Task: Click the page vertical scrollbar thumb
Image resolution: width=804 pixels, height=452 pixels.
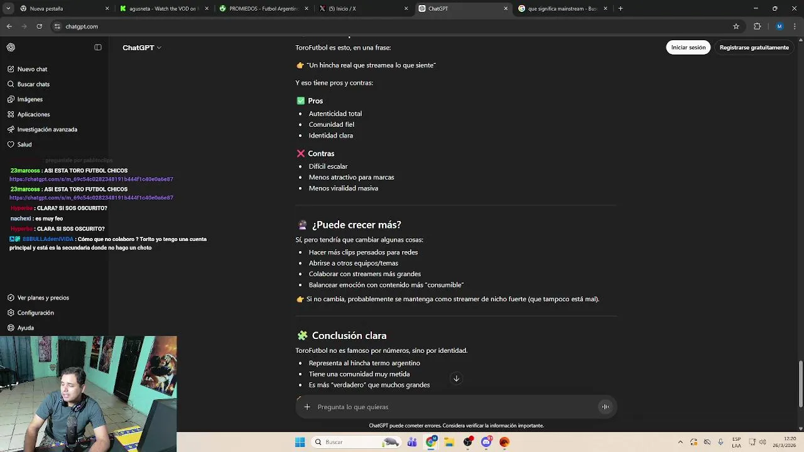Action: [800, 384]
